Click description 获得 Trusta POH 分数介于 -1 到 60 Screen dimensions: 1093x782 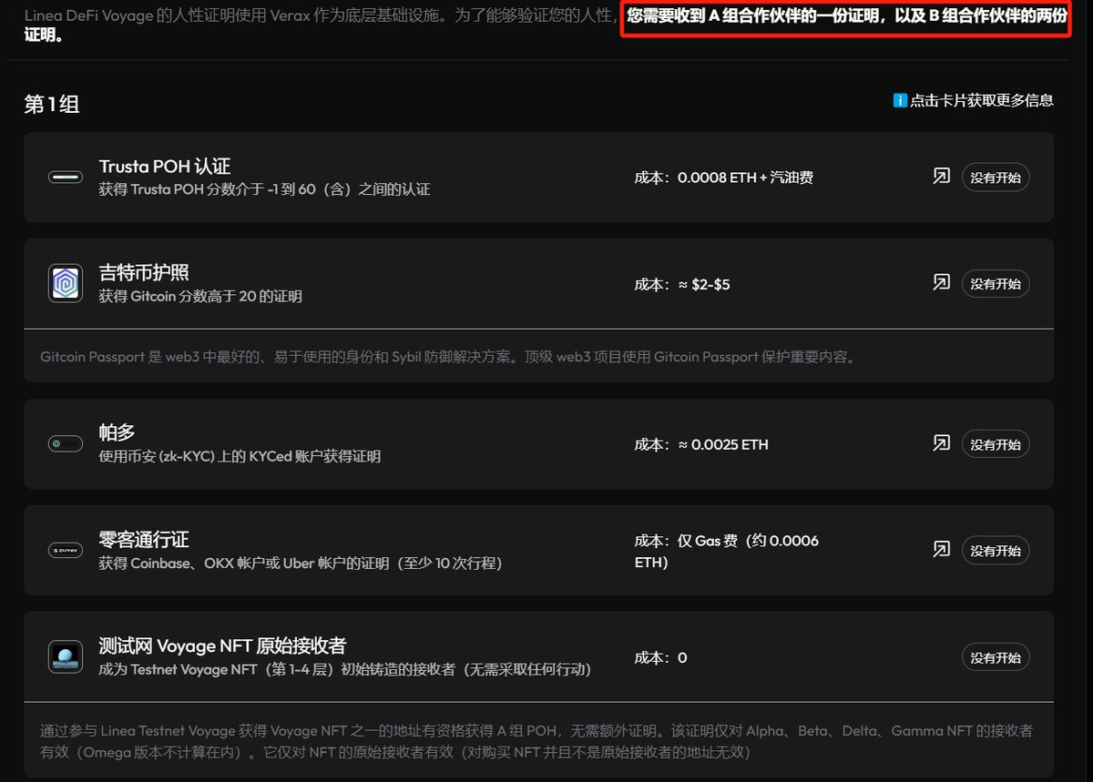point(264,189)
